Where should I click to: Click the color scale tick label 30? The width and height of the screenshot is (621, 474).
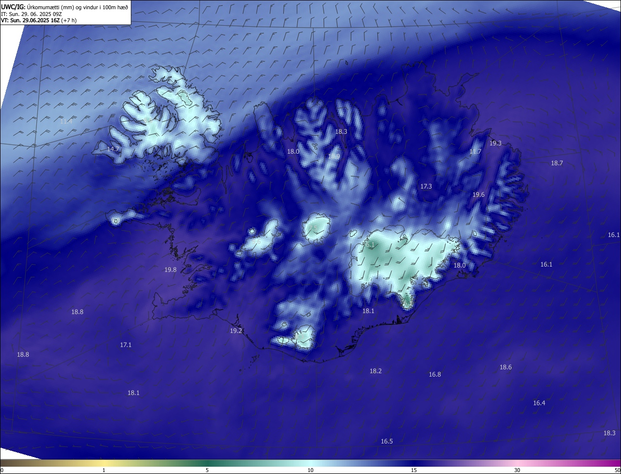point(517,470)
